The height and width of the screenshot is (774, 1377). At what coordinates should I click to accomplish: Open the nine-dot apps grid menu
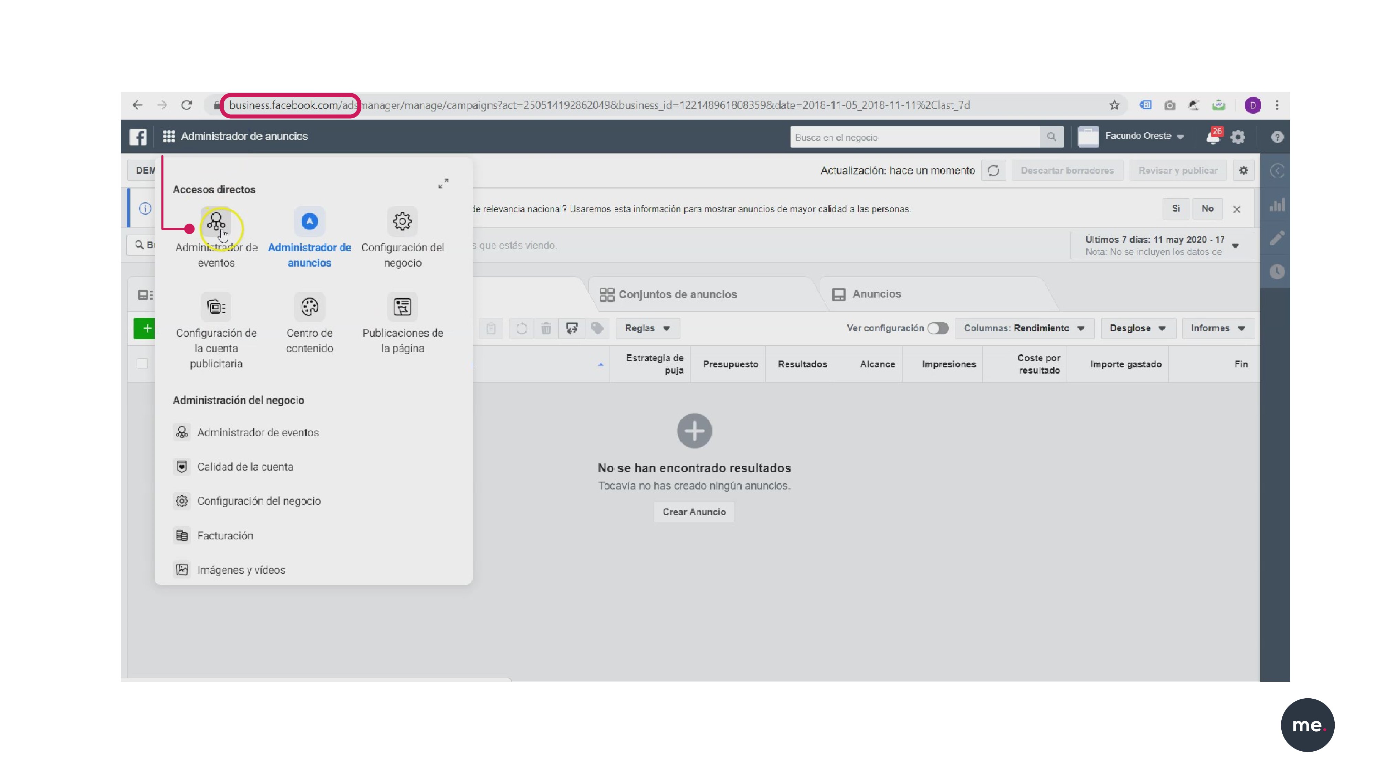click(x=169, y=137)
